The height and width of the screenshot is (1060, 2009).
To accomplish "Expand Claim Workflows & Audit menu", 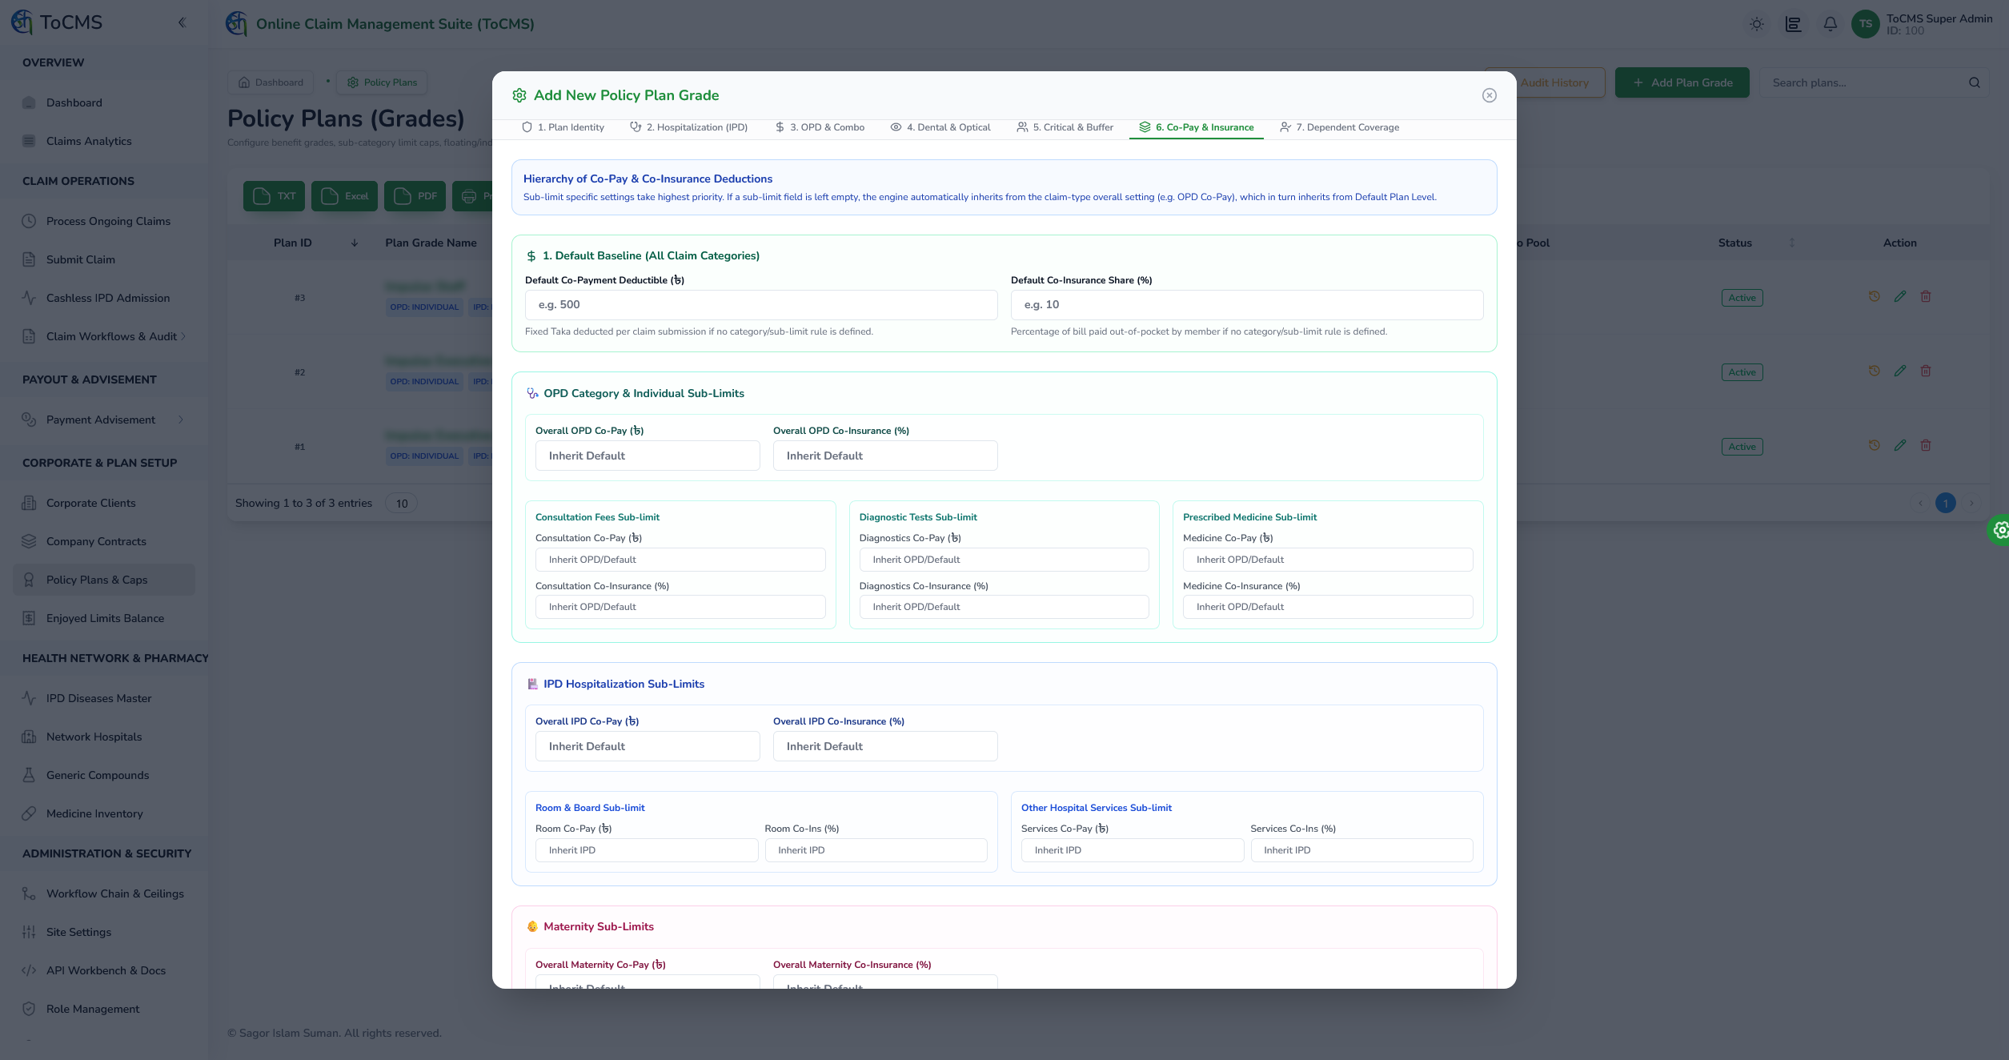I will click(x=104, y=336).
